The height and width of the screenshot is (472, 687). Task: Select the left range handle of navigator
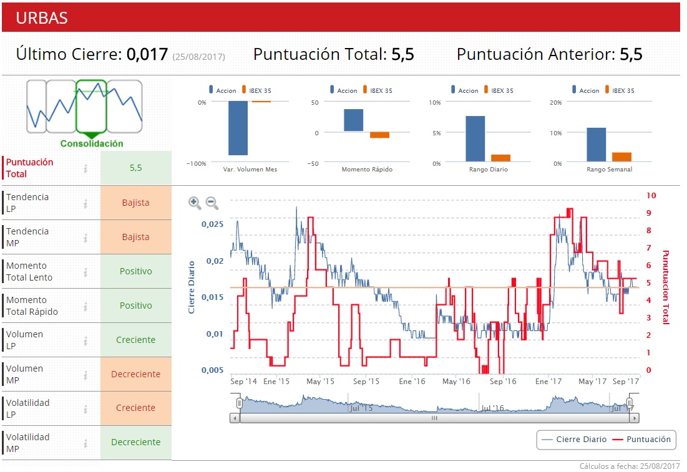coord(239,403)
